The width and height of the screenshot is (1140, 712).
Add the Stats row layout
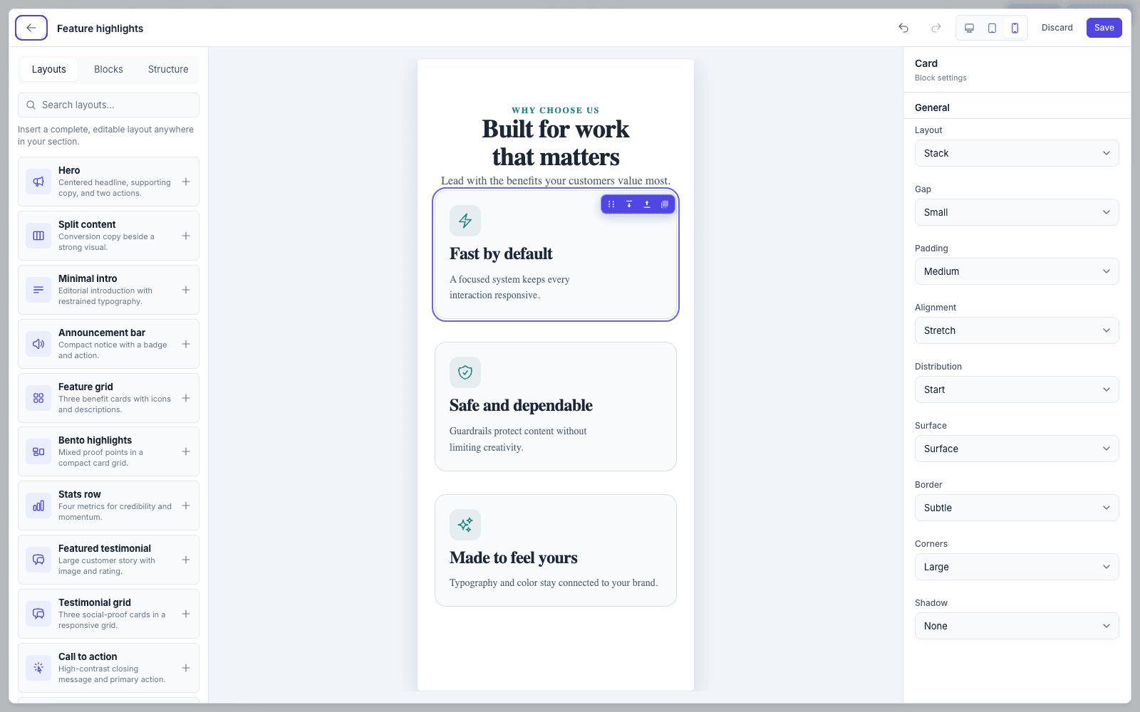[186, 506]
